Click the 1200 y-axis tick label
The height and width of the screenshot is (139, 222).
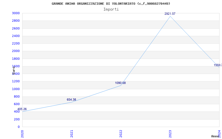[16, 81]
